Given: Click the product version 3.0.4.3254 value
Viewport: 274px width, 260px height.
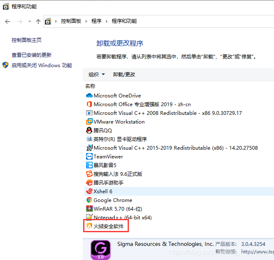Looking at the screenshot, I should pos(253,244).
